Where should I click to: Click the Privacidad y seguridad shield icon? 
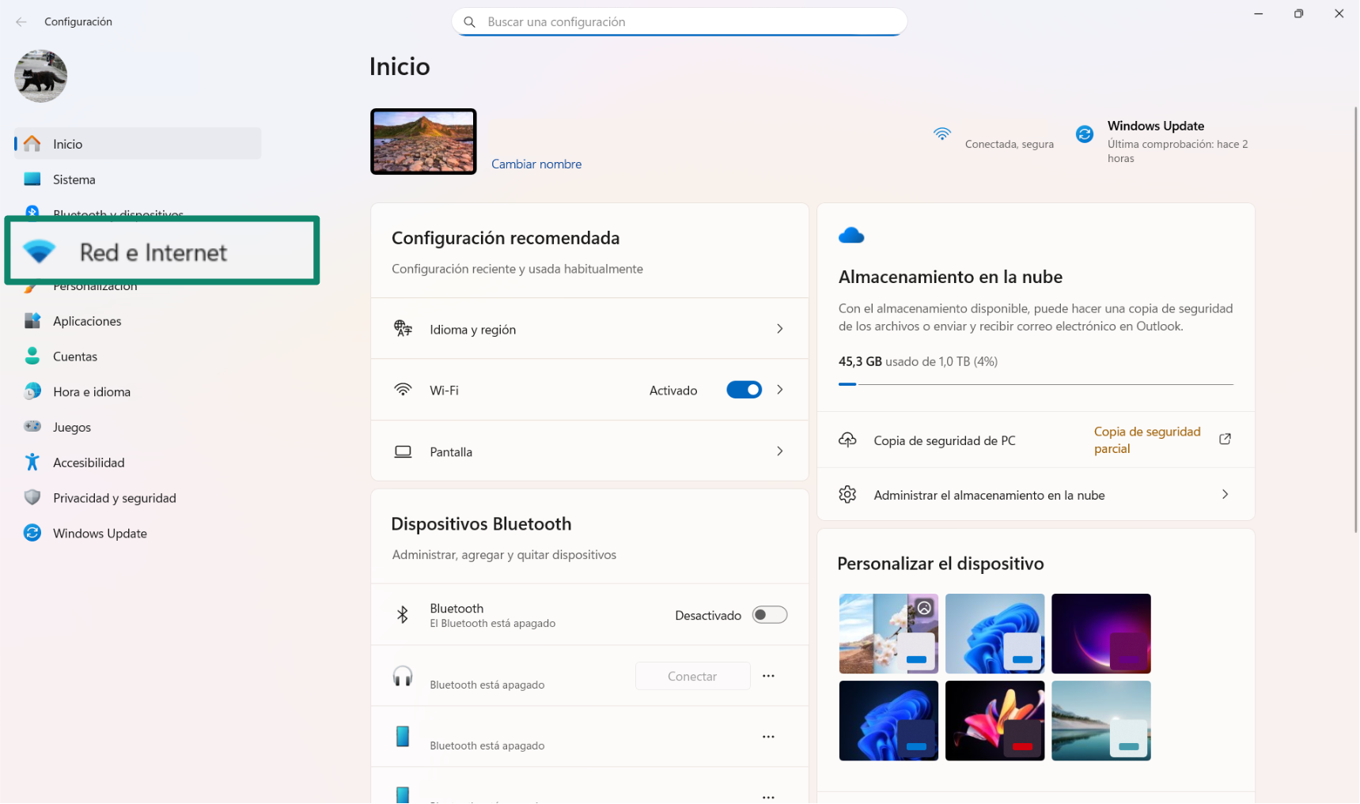pos(32,498)
